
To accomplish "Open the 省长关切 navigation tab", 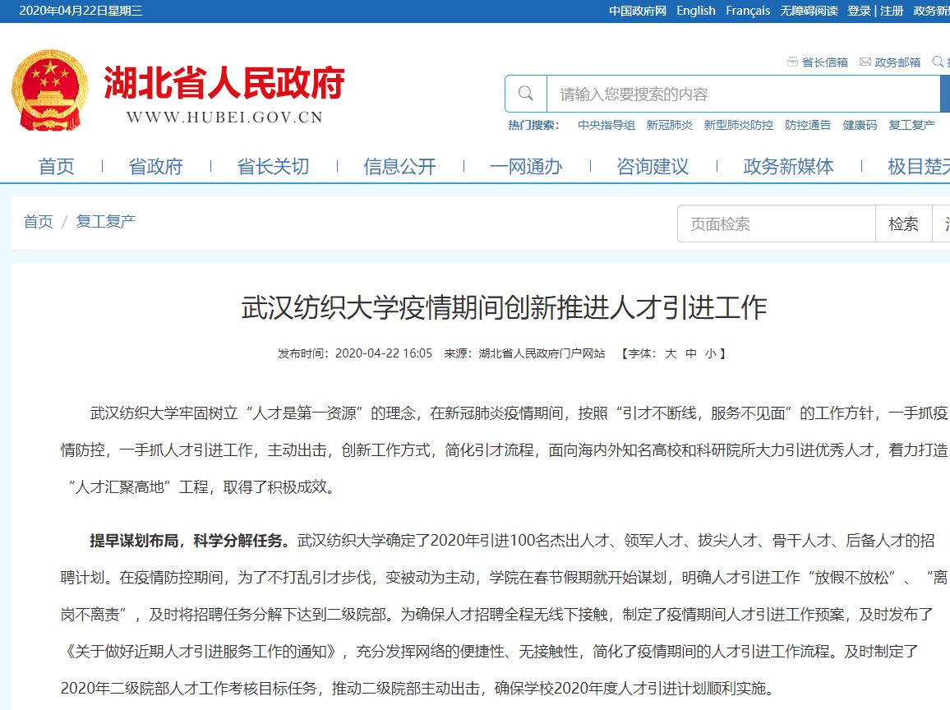I will [x=273, y=166].
